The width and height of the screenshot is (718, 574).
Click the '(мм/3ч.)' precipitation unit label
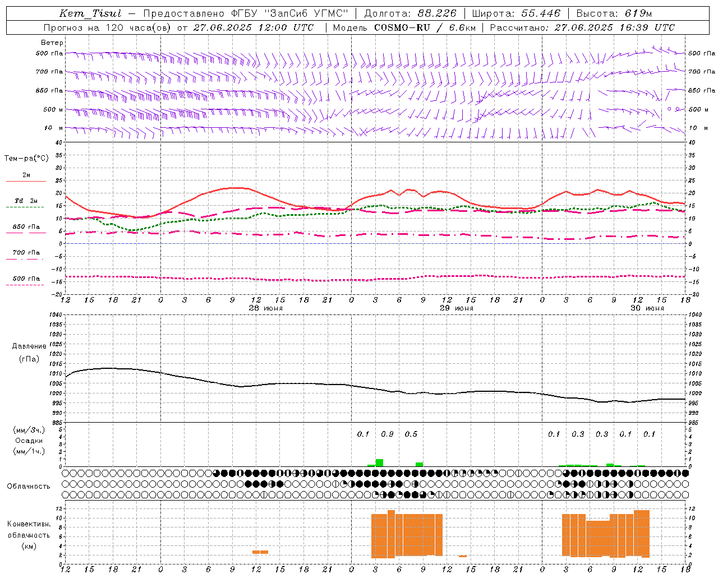[29, 430]
